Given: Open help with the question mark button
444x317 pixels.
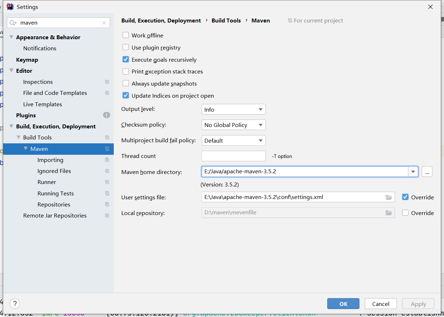Looking at the screenshot, I should point(15,304).
